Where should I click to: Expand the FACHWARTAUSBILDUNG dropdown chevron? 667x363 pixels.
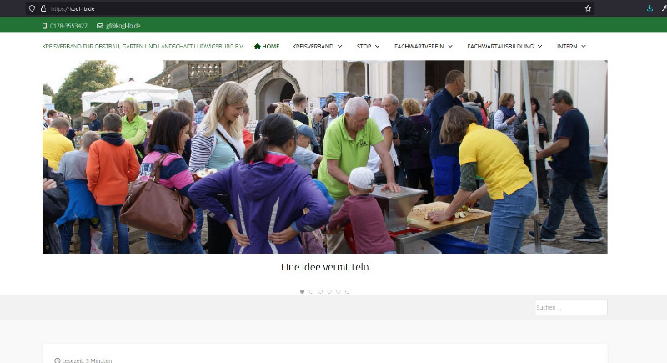[x=539, y=47]
